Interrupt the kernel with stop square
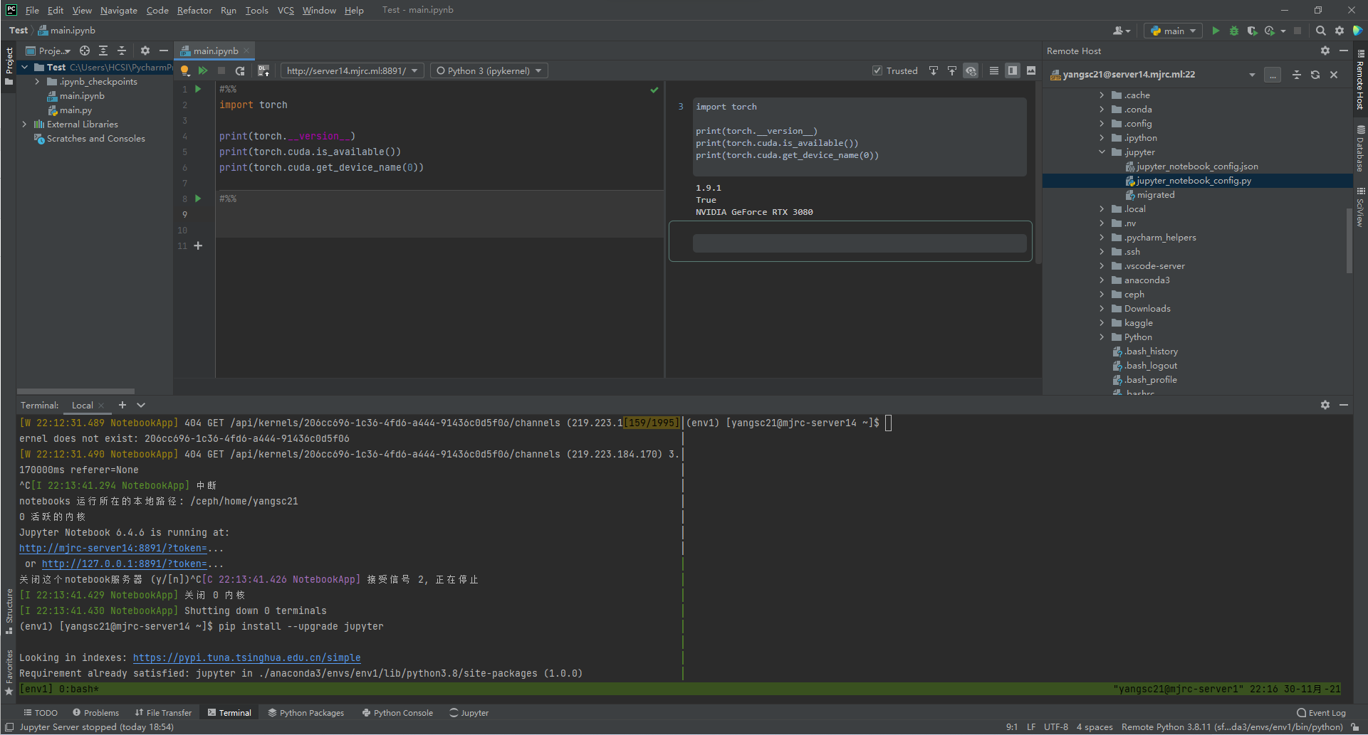 [221, 70]
